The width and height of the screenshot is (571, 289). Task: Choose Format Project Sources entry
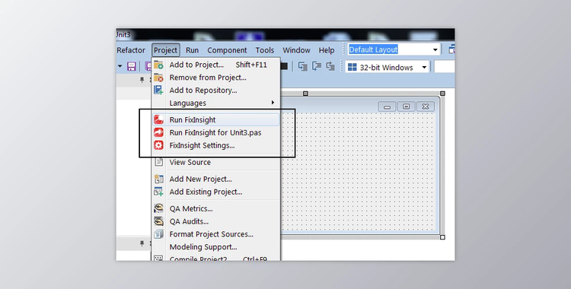click(216, 234)
